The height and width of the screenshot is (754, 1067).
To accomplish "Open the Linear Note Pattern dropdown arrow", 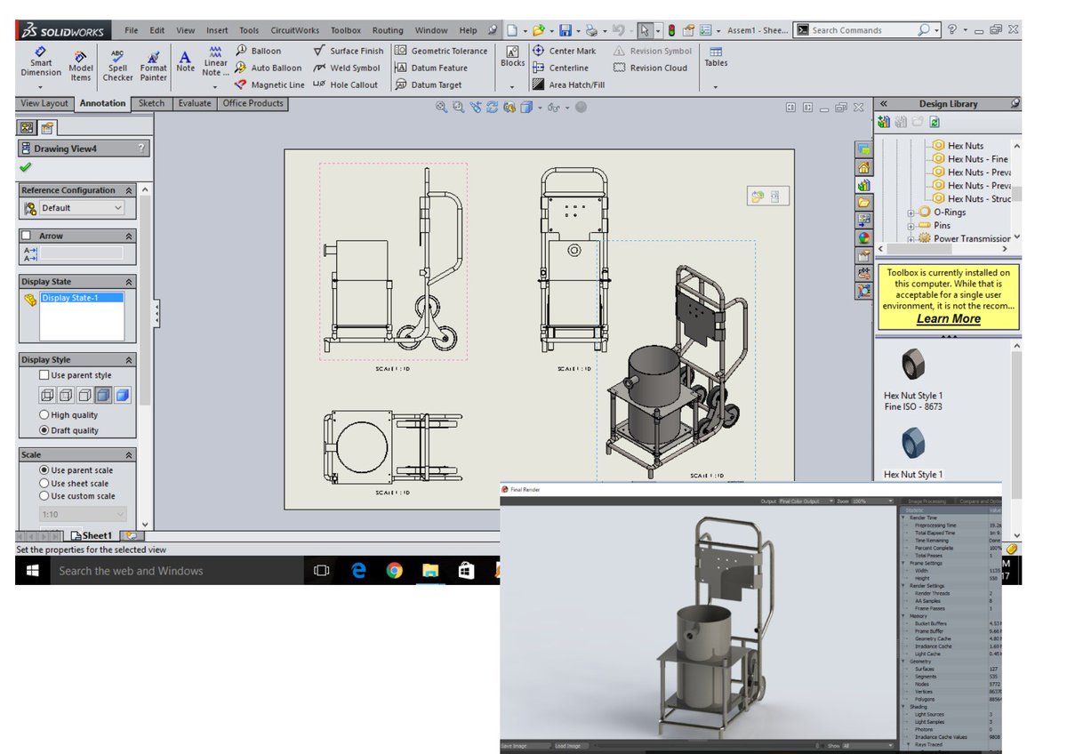I will pyautogui.click(x=214, y=87).
